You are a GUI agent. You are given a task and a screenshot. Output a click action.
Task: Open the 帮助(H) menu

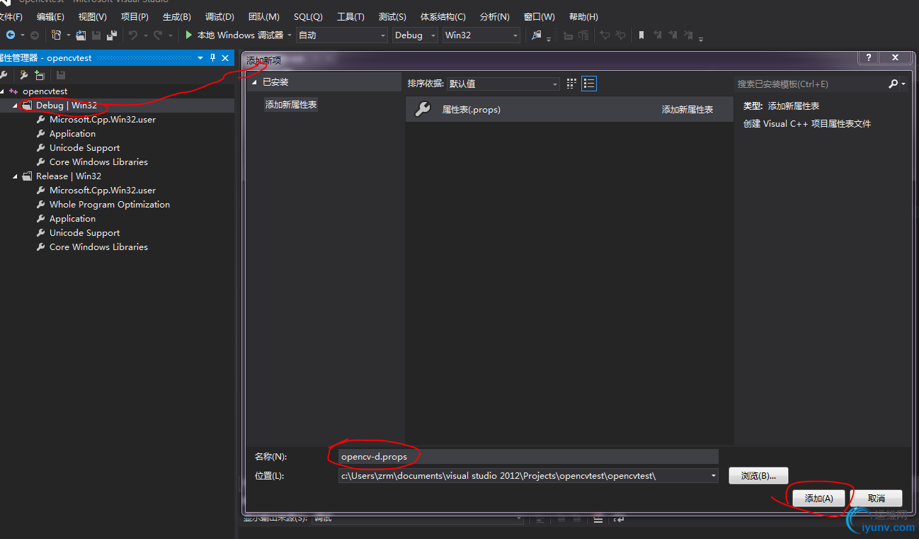[583, 16]
